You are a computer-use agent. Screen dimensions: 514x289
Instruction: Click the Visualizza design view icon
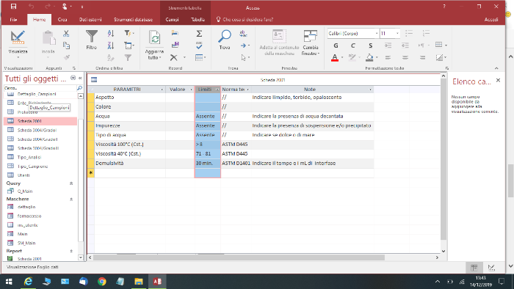click(18, 37)
